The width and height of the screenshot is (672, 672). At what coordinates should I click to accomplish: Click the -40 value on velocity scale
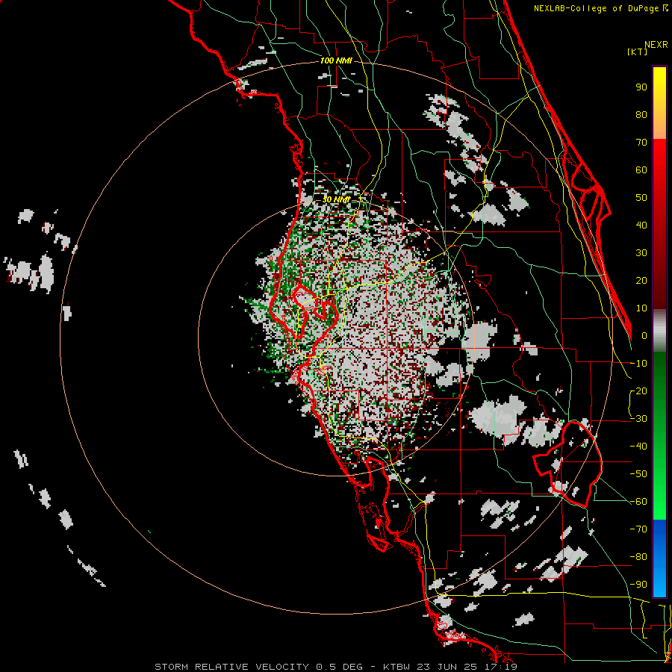point(638,447)
